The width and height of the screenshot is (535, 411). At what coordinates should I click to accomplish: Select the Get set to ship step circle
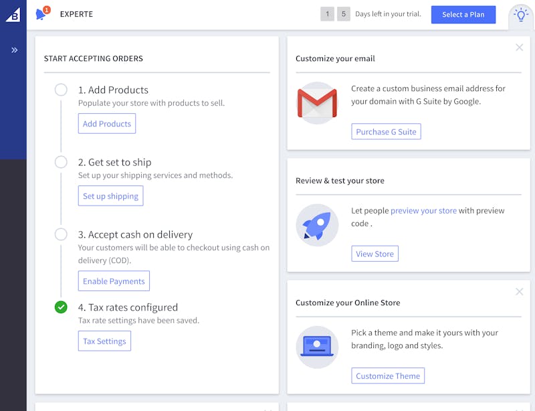click(61, 162)
